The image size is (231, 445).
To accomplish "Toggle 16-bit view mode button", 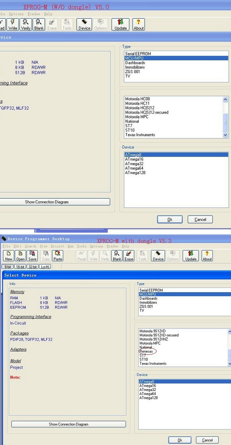I will (x=20, y=267).
